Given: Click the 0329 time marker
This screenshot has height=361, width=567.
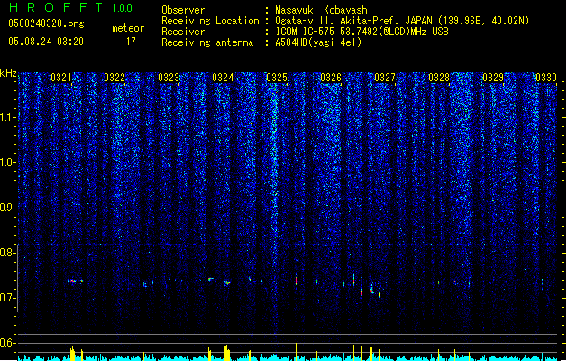Looking at the screenshot, I should coord(493,78).
